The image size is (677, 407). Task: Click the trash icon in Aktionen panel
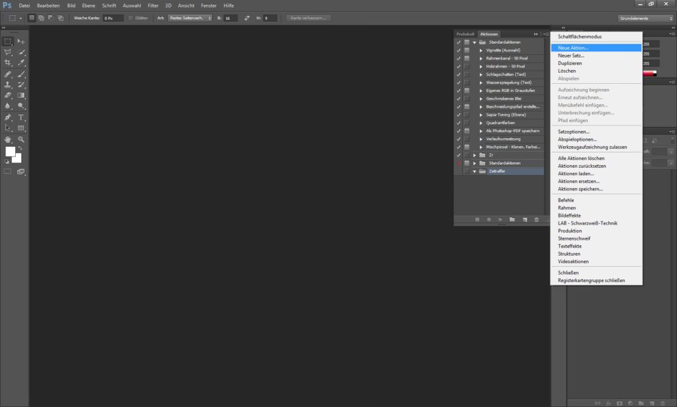pyautogui.click(x=536, y=219)
